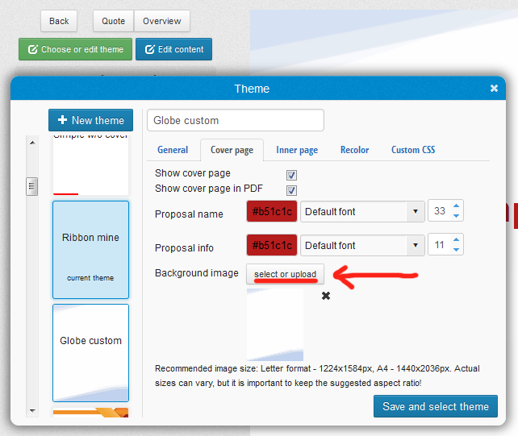Open the Custom CSS tab

(x=413, y=150)
